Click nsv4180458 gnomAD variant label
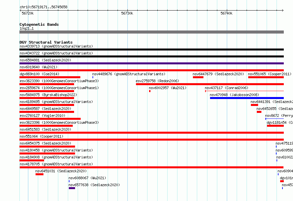293x201 pixels. point(56,150)
